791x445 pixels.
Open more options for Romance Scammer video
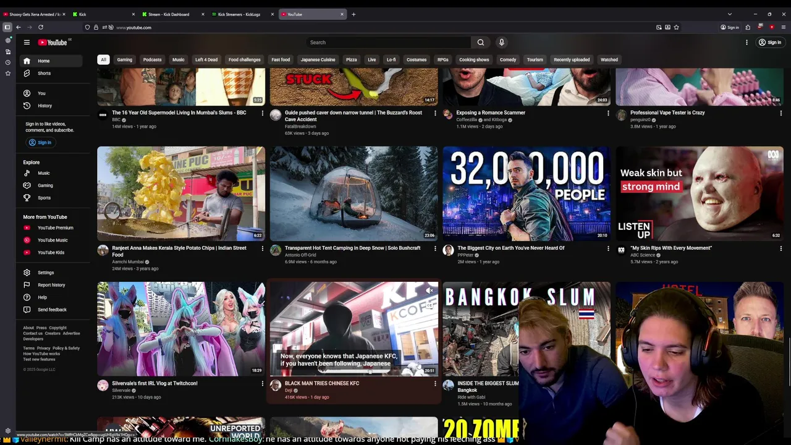pyautogui.click(x=607, y=113)
